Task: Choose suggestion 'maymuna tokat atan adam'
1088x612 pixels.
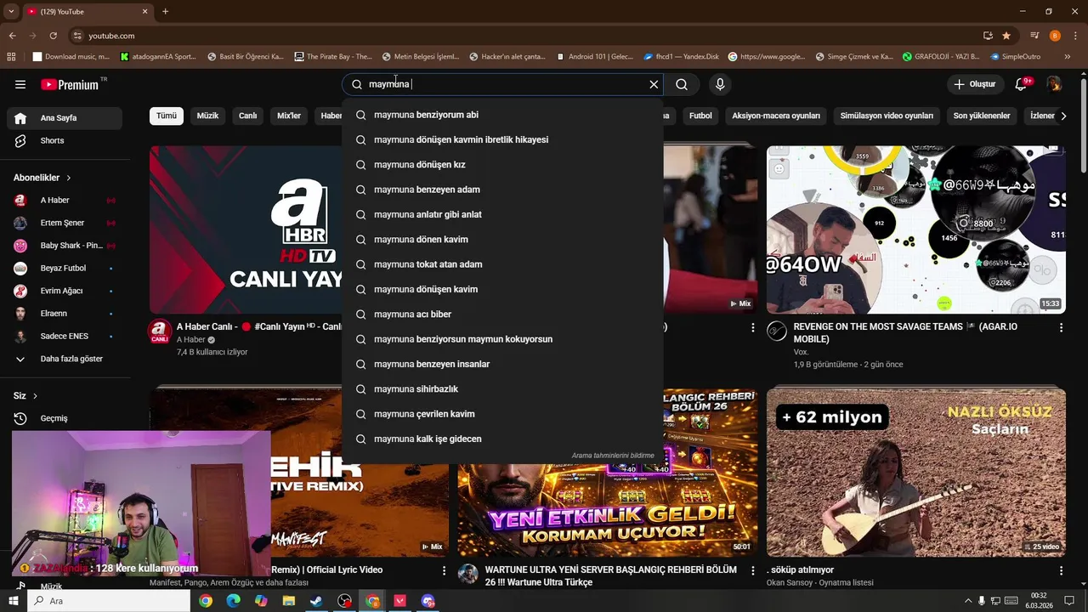Action: click(x=502, y=264)
